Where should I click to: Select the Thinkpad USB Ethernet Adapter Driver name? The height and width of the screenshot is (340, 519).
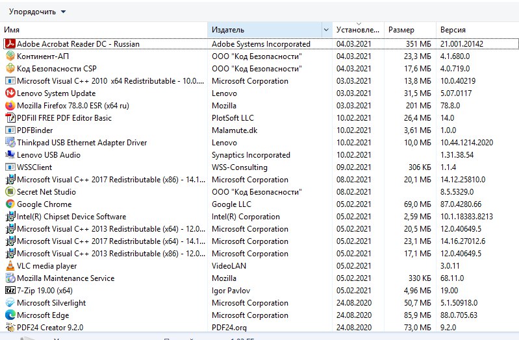point(82,143)
